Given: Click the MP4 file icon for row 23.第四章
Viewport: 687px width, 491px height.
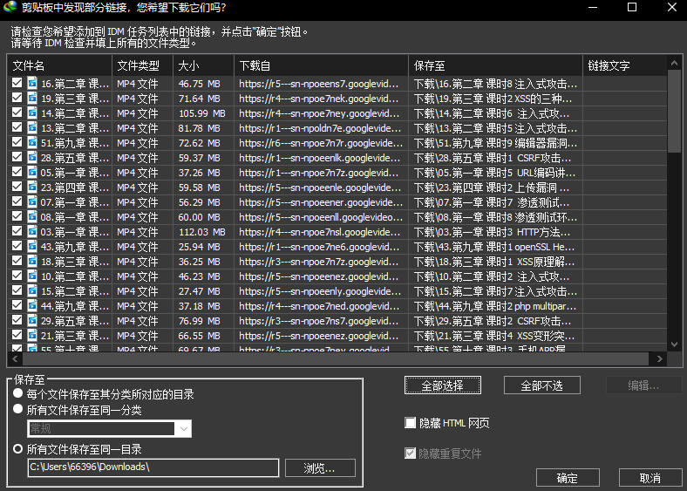Looking at the screenshot, I should (32, 188).
